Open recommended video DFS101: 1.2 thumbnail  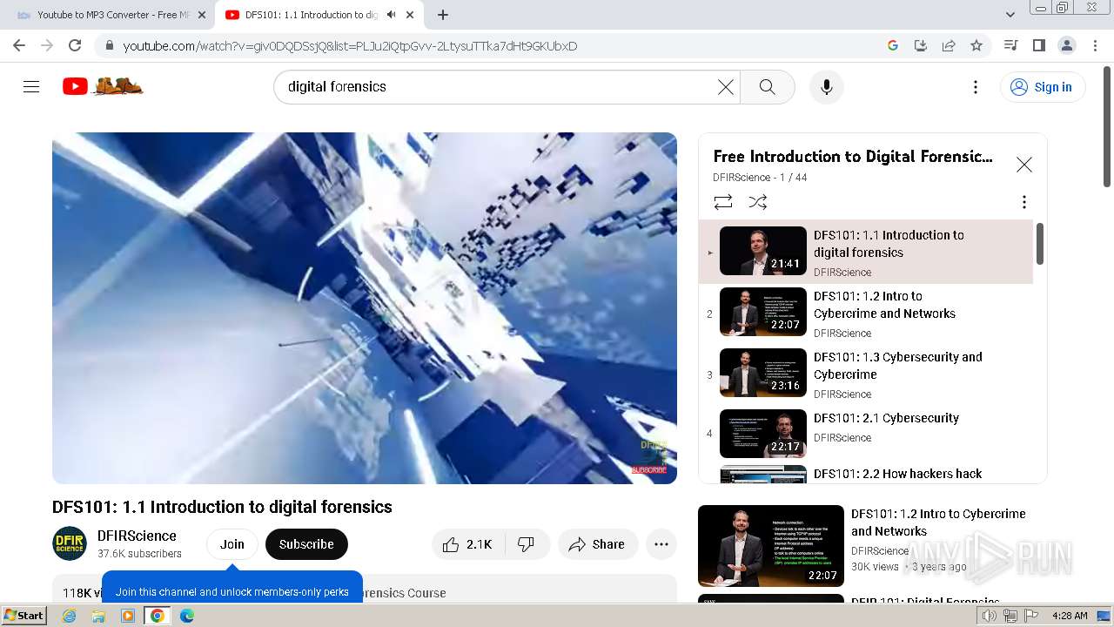[771, 546]
